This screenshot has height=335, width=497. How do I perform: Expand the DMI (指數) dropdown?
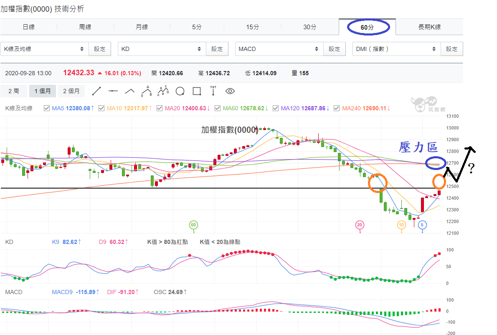[x=396, y=49]
